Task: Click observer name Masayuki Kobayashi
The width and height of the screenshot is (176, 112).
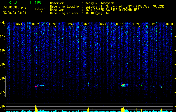Action: [x=100, y=3]
